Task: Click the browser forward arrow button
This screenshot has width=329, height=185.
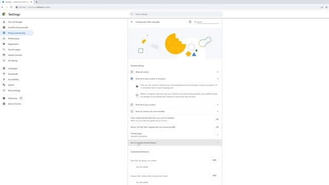Action: (7, 7)
